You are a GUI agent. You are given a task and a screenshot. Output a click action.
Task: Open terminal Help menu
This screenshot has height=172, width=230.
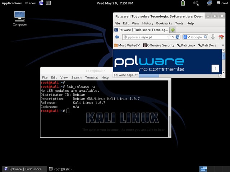pos(105,77)
